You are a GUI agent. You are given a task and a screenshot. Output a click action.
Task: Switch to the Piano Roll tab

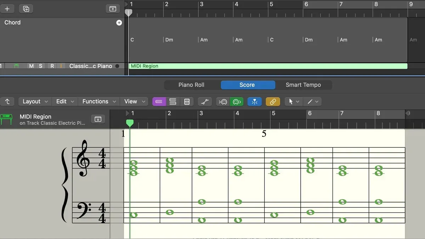coord(191,85)
